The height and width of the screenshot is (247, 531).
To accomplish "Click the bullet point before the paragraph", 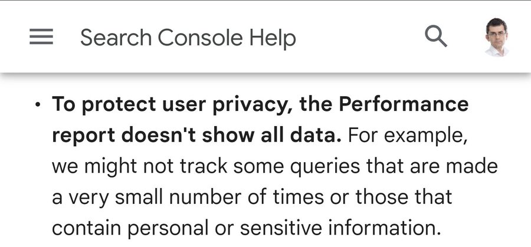I will click(38, 105).
